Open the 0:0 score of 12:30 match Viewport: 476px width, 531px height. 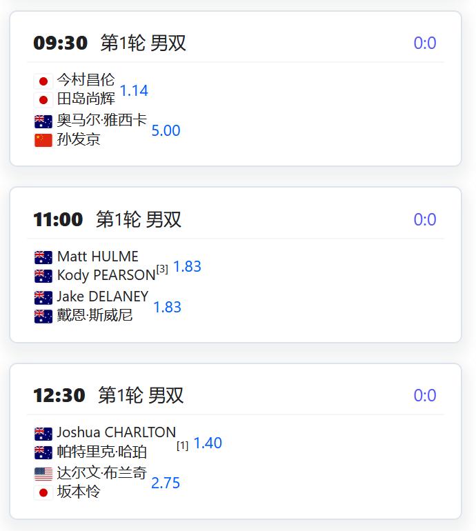coord(425,395)
